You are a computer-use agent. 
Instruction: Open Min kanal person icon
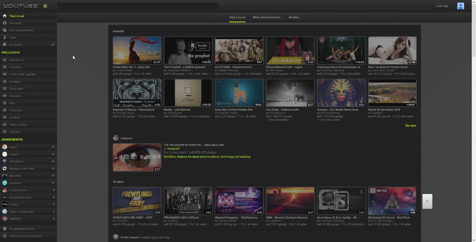tap(4, 23)
